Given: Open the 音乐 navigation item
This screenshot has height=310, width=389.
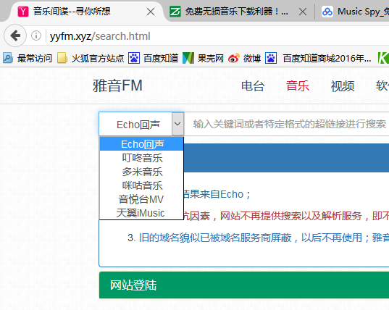Looking at the screenshot, I should [x=298, y=86].
